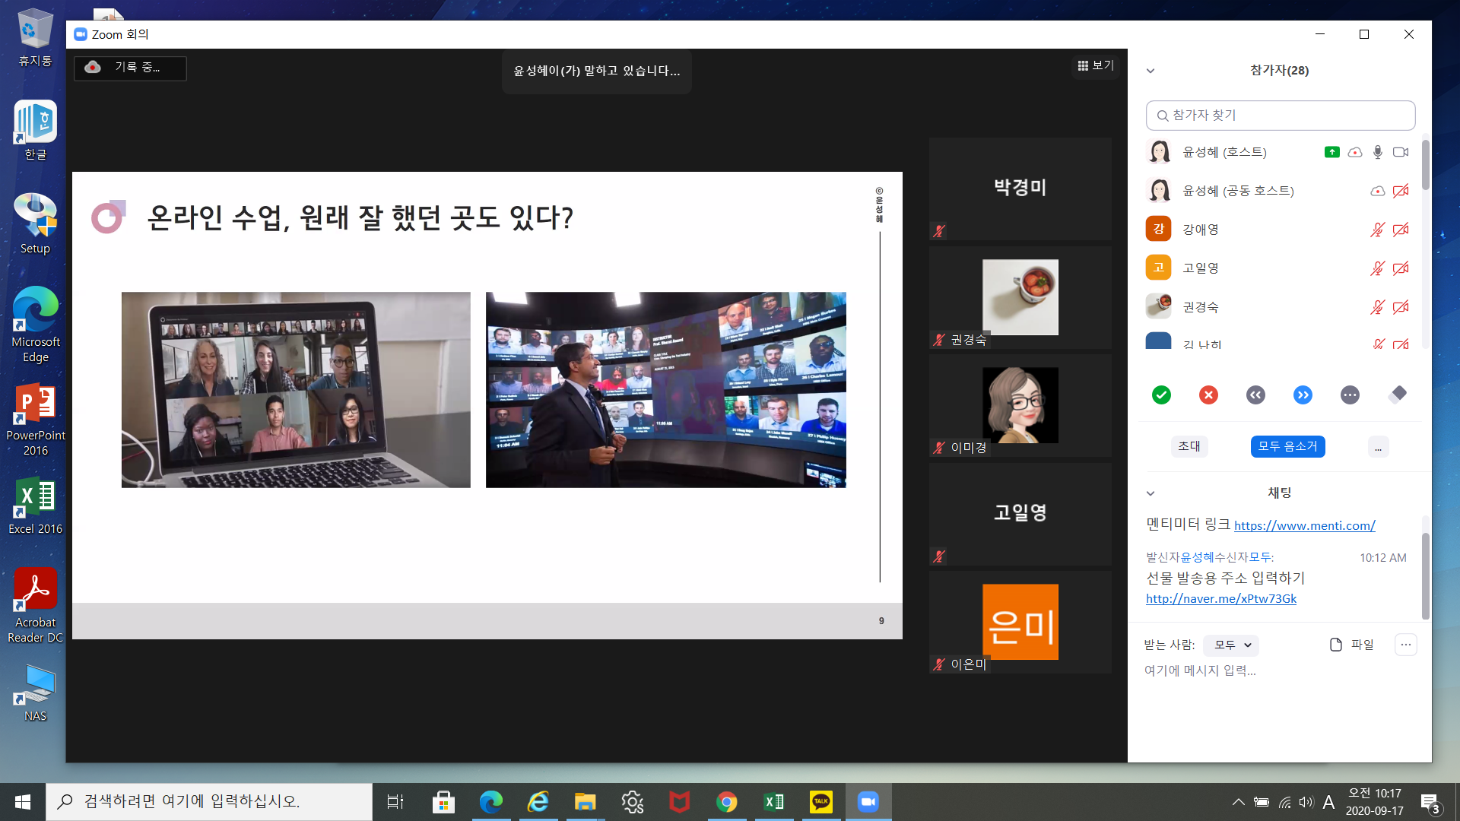The image size is (1460, 821).
Task: Click the gray more reactions icon
Action: [x=1350, y=395]
